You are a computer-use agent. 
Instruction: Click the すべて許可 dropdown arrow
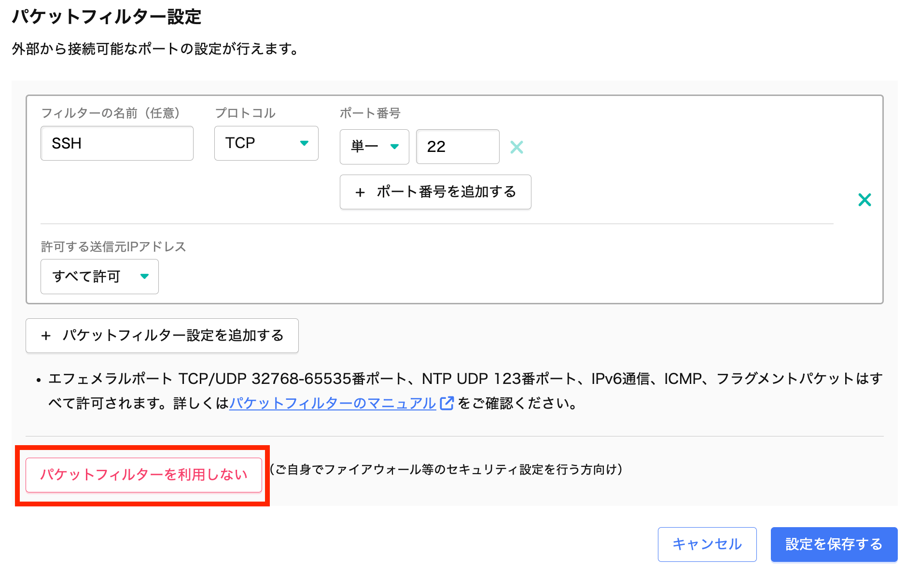[x=144, y=276]
